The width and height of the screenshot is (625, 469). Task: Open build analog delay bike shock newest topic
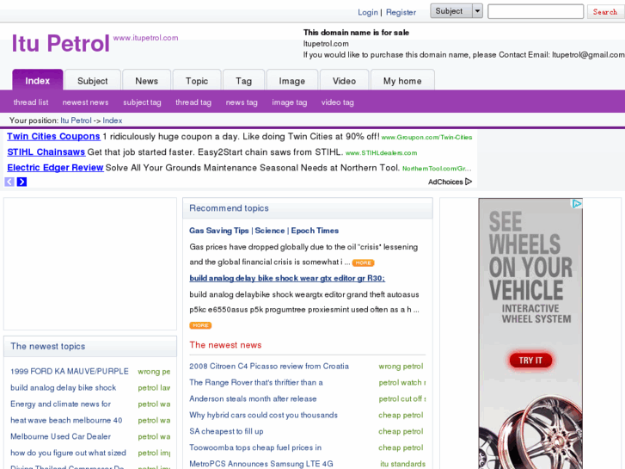pyautogui.click(x=63, y=388)
